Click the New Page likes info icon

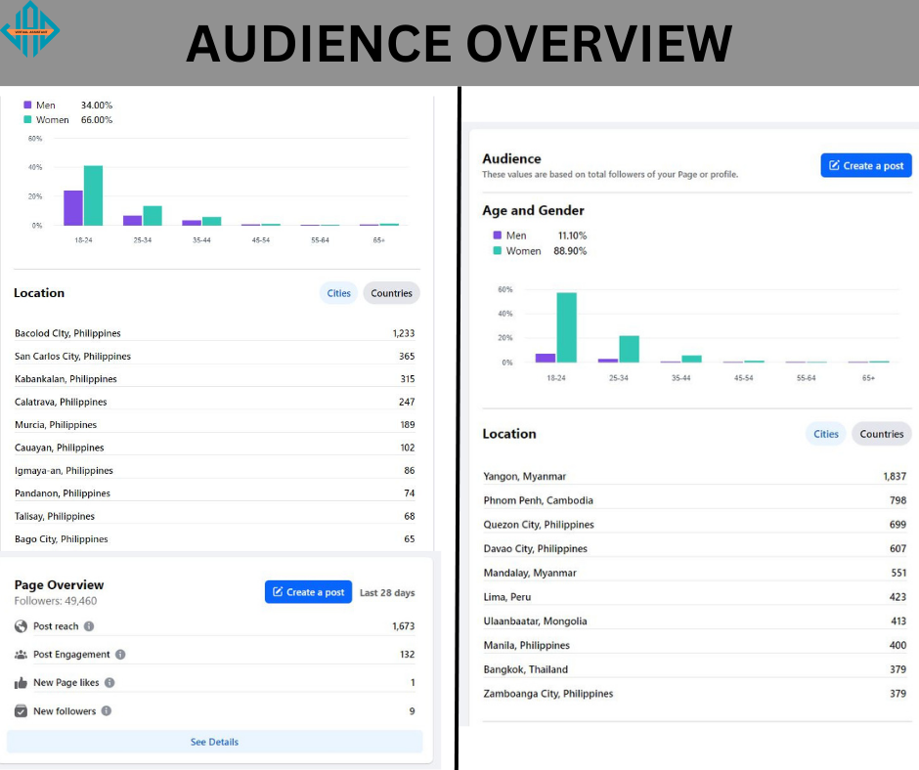(109, 682)
